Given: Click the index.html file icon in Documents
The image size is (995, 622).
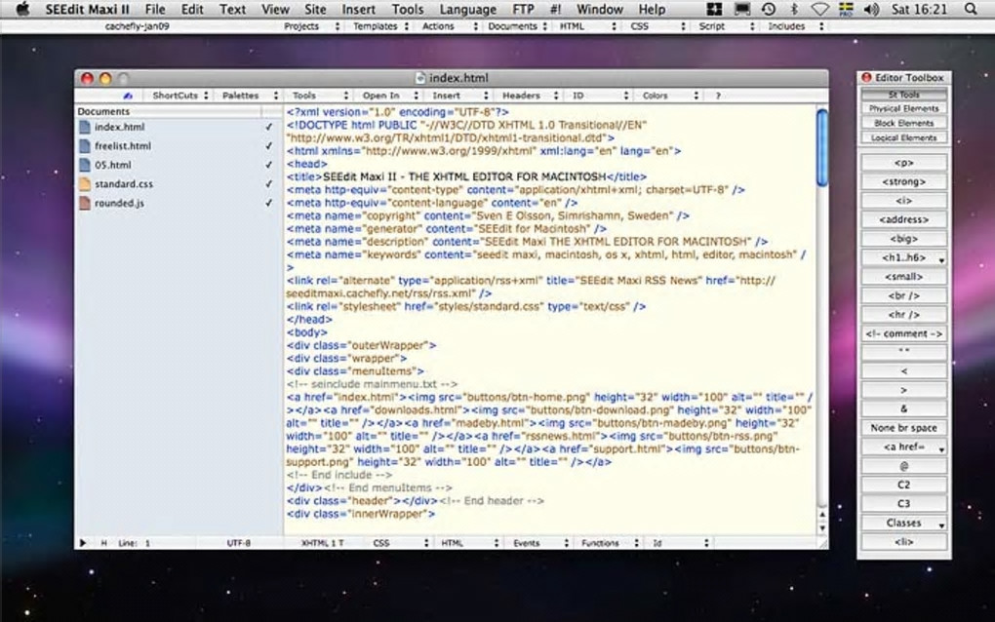Looking at the screenshot, I should click(x=85, y=127).
